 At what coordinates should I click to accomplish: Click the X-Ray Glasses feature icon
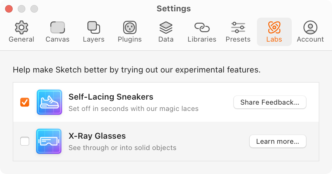[49, 141]
